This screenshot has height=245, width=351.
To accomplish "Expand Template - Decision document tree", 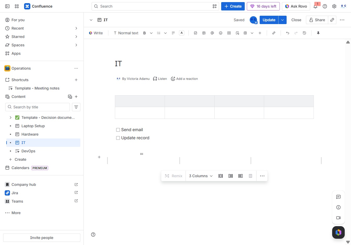I will click(x=10, y=118).
